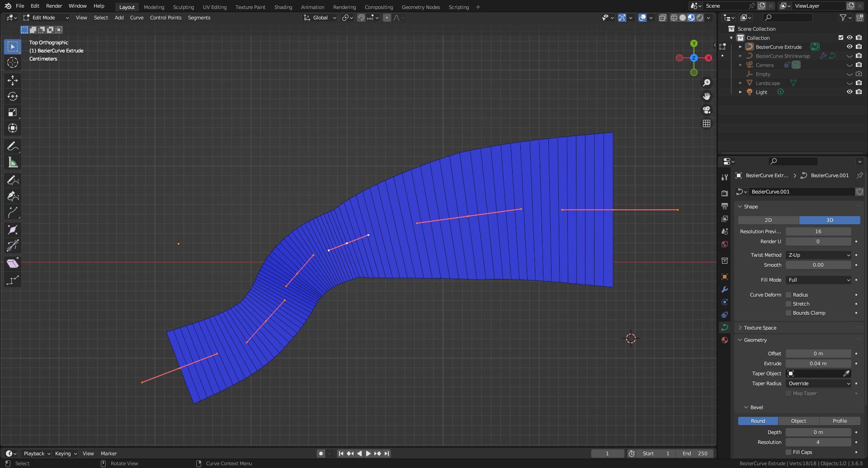The image size is (868, 468).
Task: Open the Taper Radius dropdown
Action: point(818,383)
